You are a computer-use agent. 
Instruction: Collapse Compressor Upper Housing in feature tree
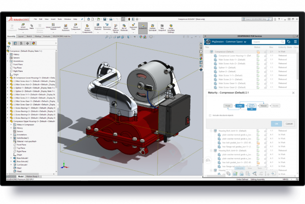(8, 121)
